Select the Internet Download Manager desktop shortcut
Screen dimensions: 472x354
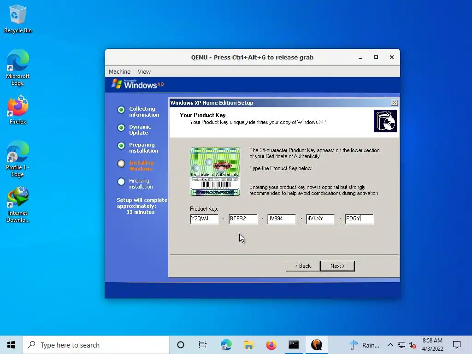coord(18,205)
